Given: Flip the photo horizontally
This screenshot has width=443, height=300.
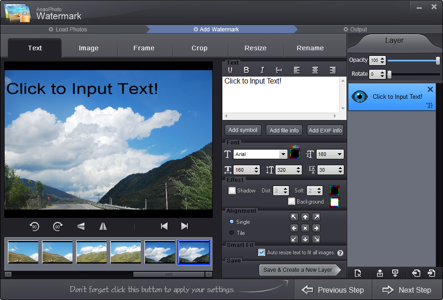Looking at the screenshot, I should (x=102, y=226).
